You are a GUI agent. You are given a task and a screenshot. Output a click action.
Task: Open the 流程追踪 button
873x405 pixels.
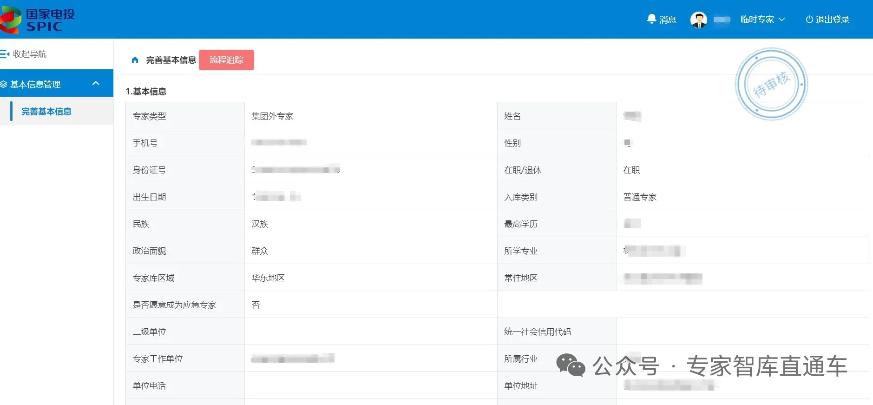226,60
